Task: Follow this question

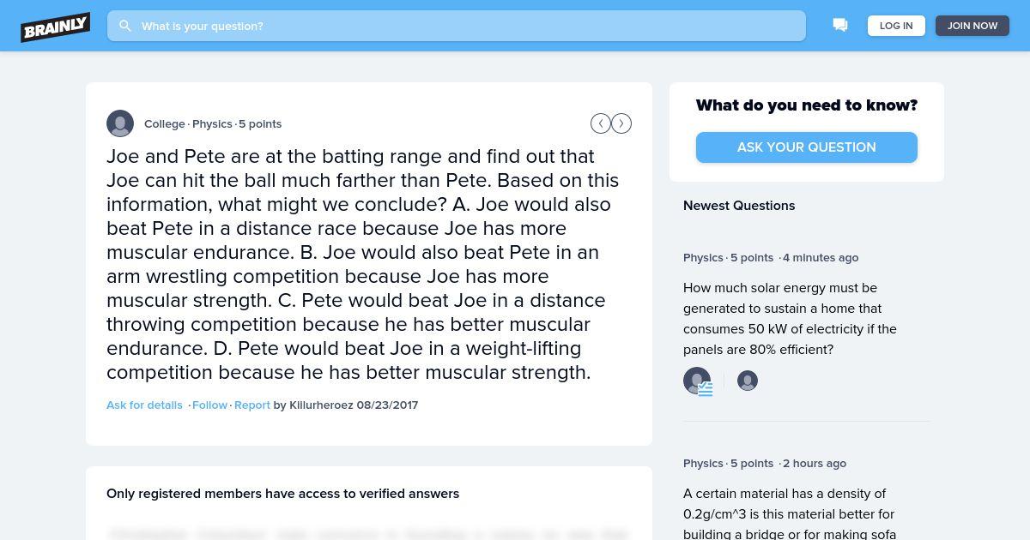Action: pyautogui.click(x=209, y=405)
